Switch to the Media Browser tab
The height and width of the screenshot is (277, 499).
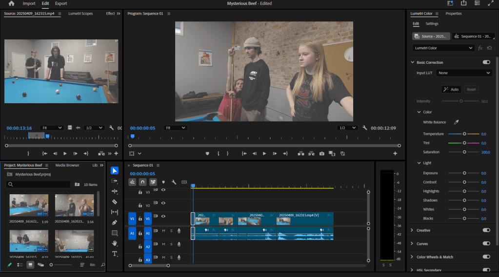click(x=67, y=166)
